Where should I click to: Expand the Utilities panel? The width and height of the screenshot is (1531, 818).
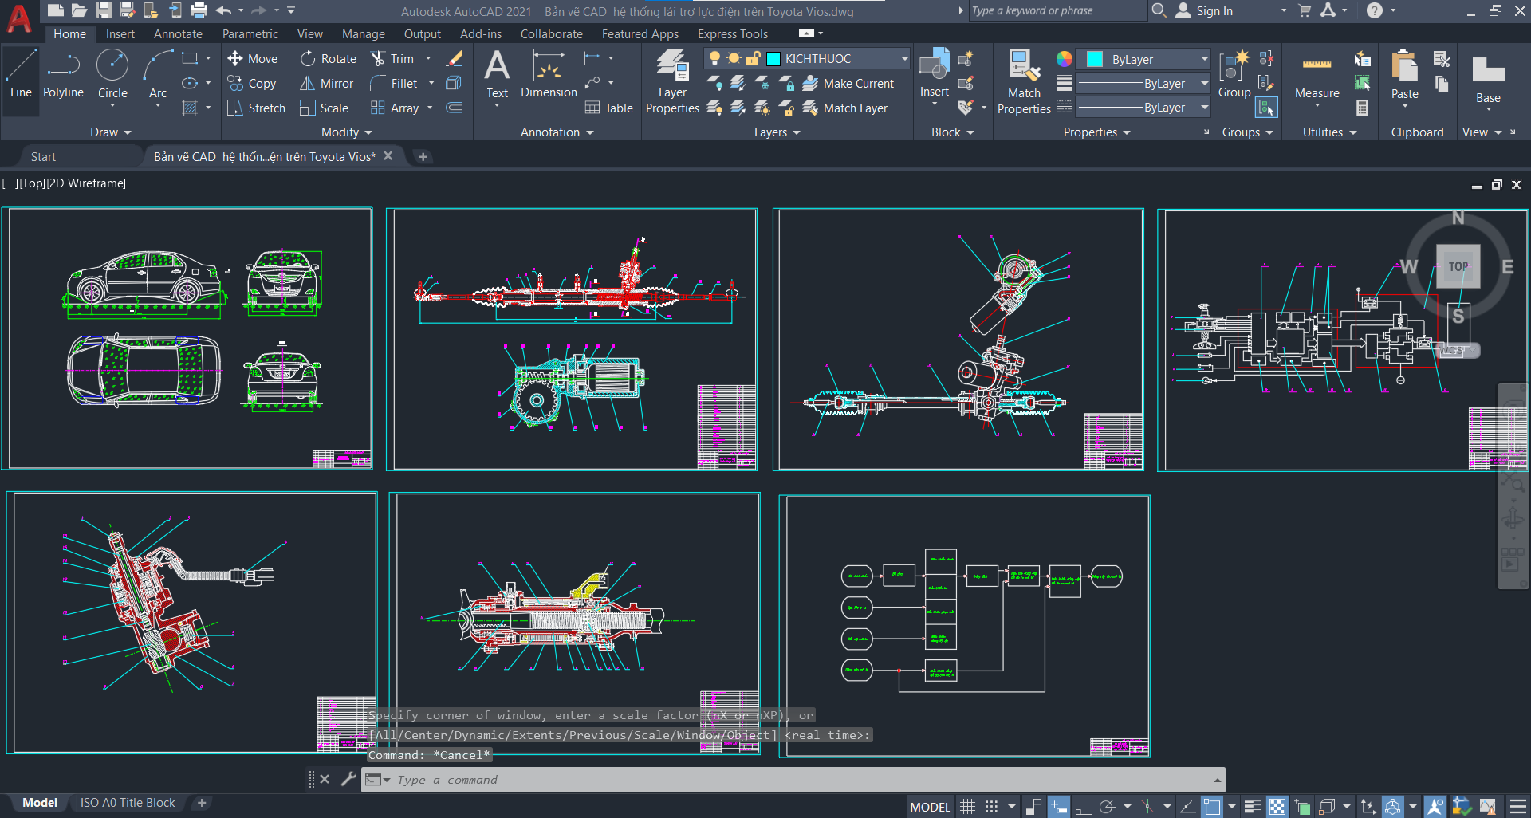coord(1329,132)
